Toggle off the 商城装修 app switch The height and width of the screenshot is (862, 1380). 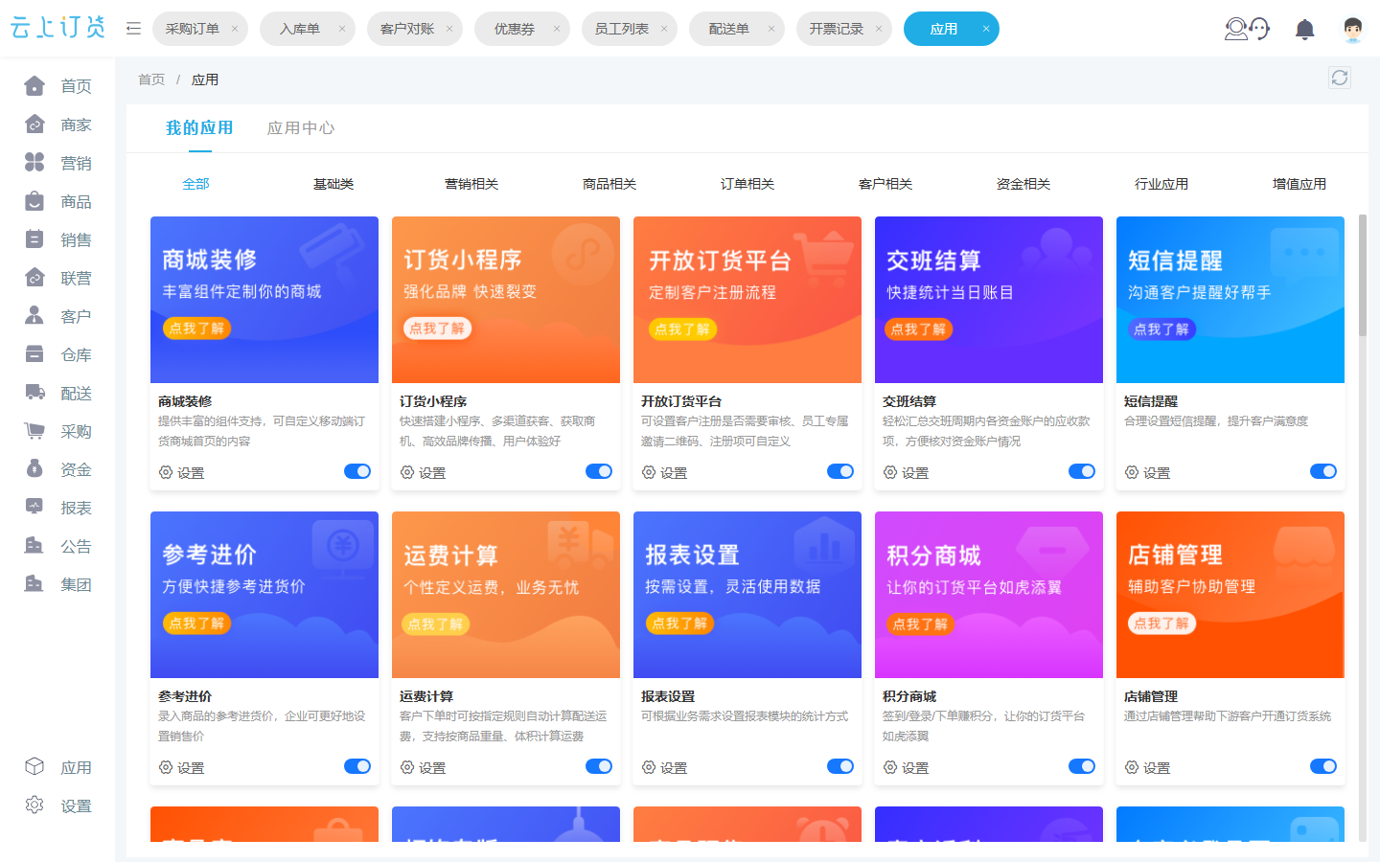357,471
